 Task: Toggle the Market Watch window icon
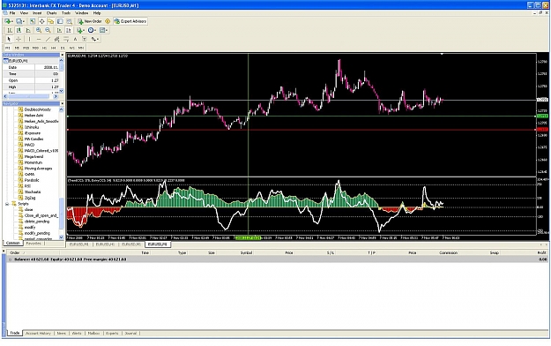(33, 21)
